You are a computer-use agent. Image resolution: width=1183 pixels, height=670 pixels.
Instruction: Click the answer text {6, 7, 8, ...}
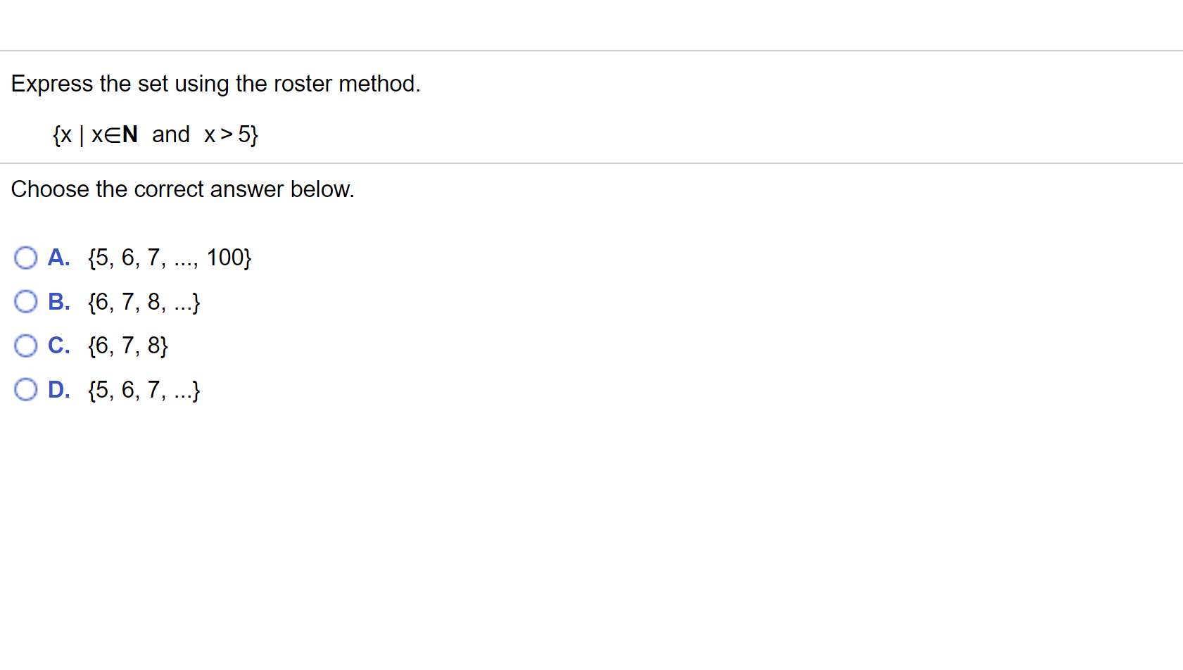[x=143, y=303]
